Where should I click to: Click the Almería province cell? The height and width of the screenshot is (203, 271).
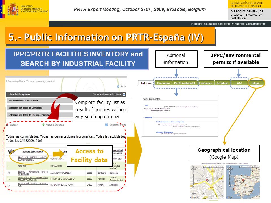tap(101, 185)
